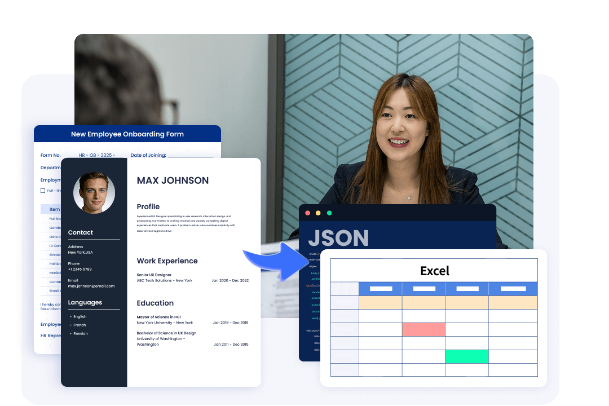Click the first blue Excel column header
The width and height of the screenshot is (609, 406).
coord(380,289)
